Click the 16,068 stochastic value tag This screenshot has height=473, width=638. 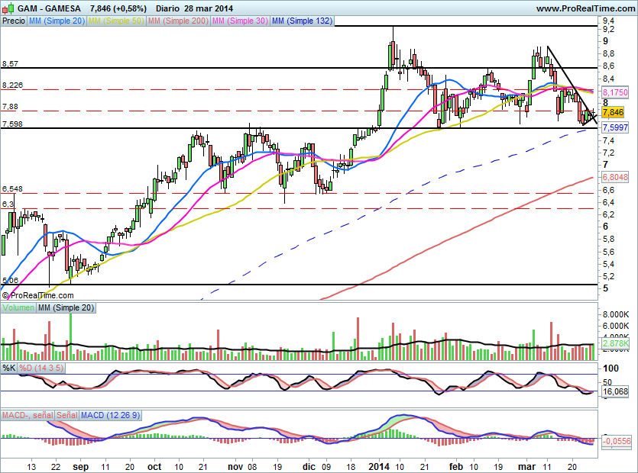[x=615, y=391]
